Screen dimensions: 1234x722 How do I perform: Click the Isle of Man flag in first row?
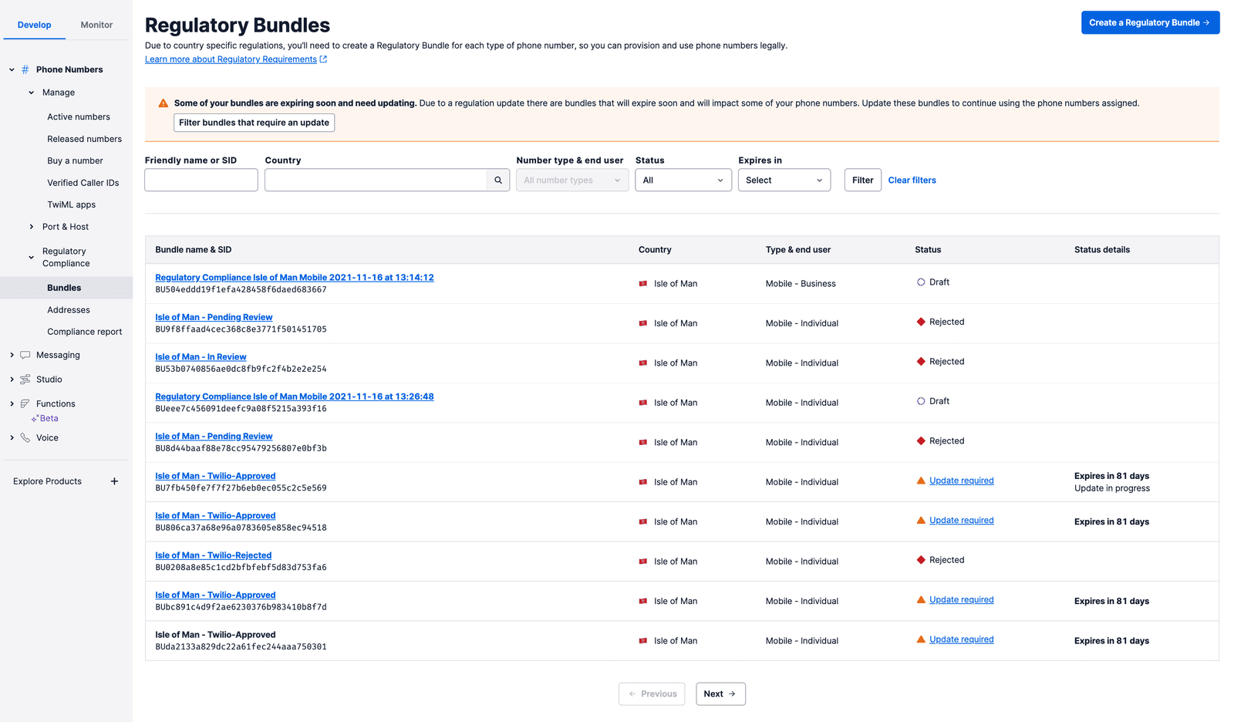[x=642, y=283]
